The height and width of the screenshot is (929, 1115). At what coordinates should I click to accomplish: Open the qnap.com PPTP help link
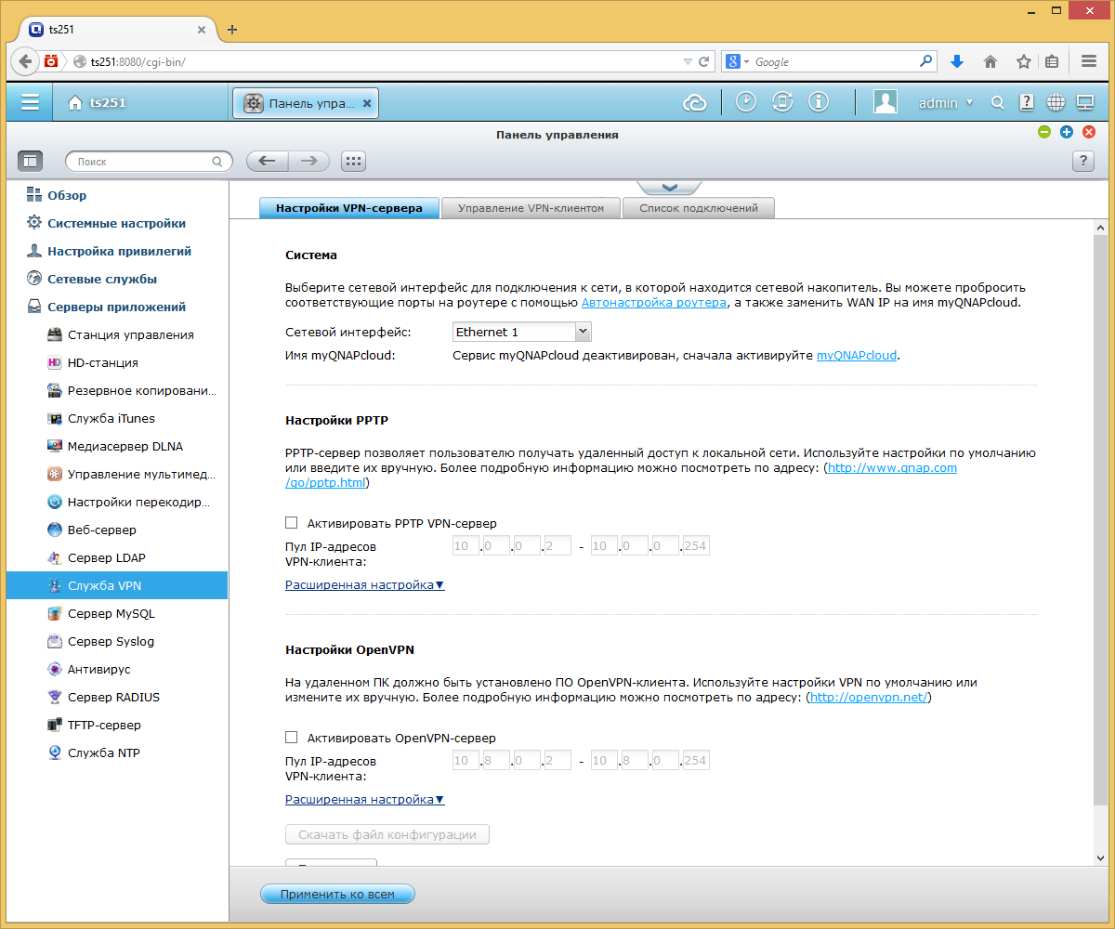[892, 467]
